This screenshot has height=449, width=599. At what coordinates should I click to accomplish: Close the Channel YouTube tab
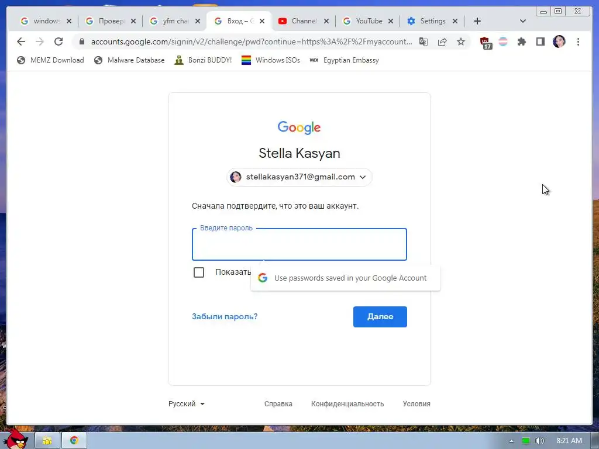point(326,21)
